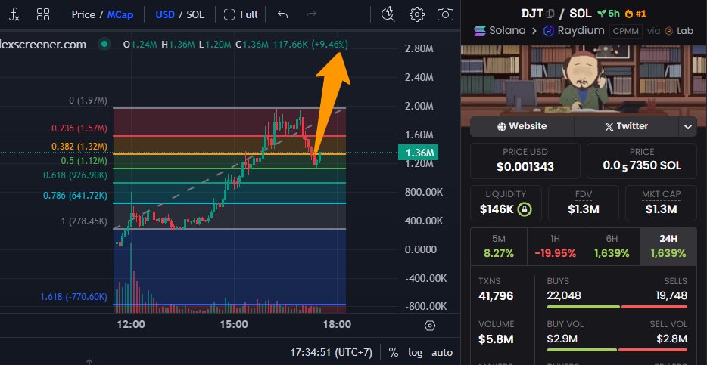This screenshot has width=707, height=365.
Task: Undo last chart action
Action: pos(282,15)
